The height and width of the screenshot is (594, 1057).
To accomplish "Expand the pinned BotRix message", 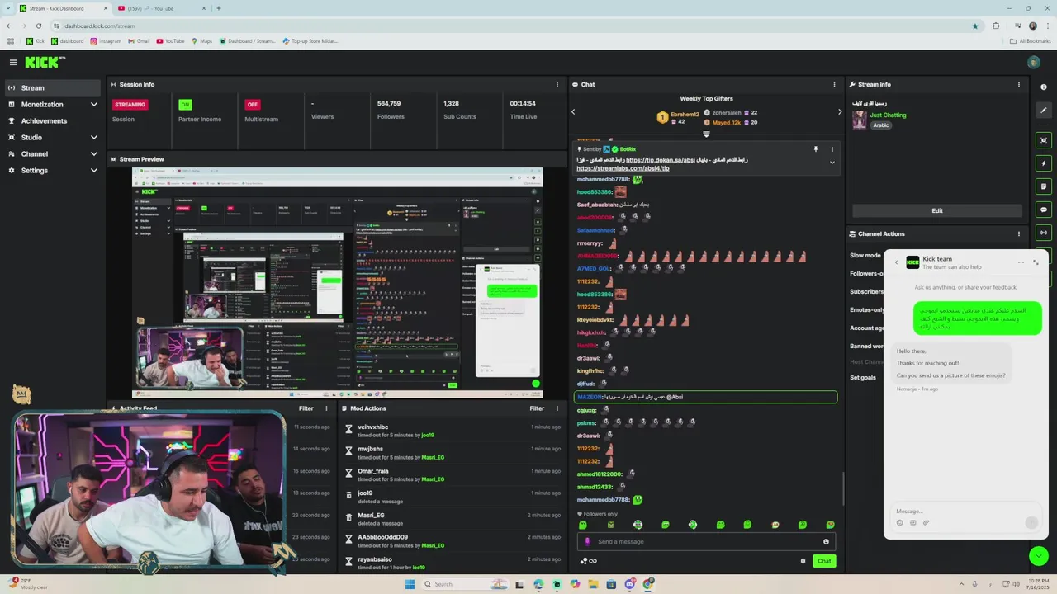I will point(832,163).
